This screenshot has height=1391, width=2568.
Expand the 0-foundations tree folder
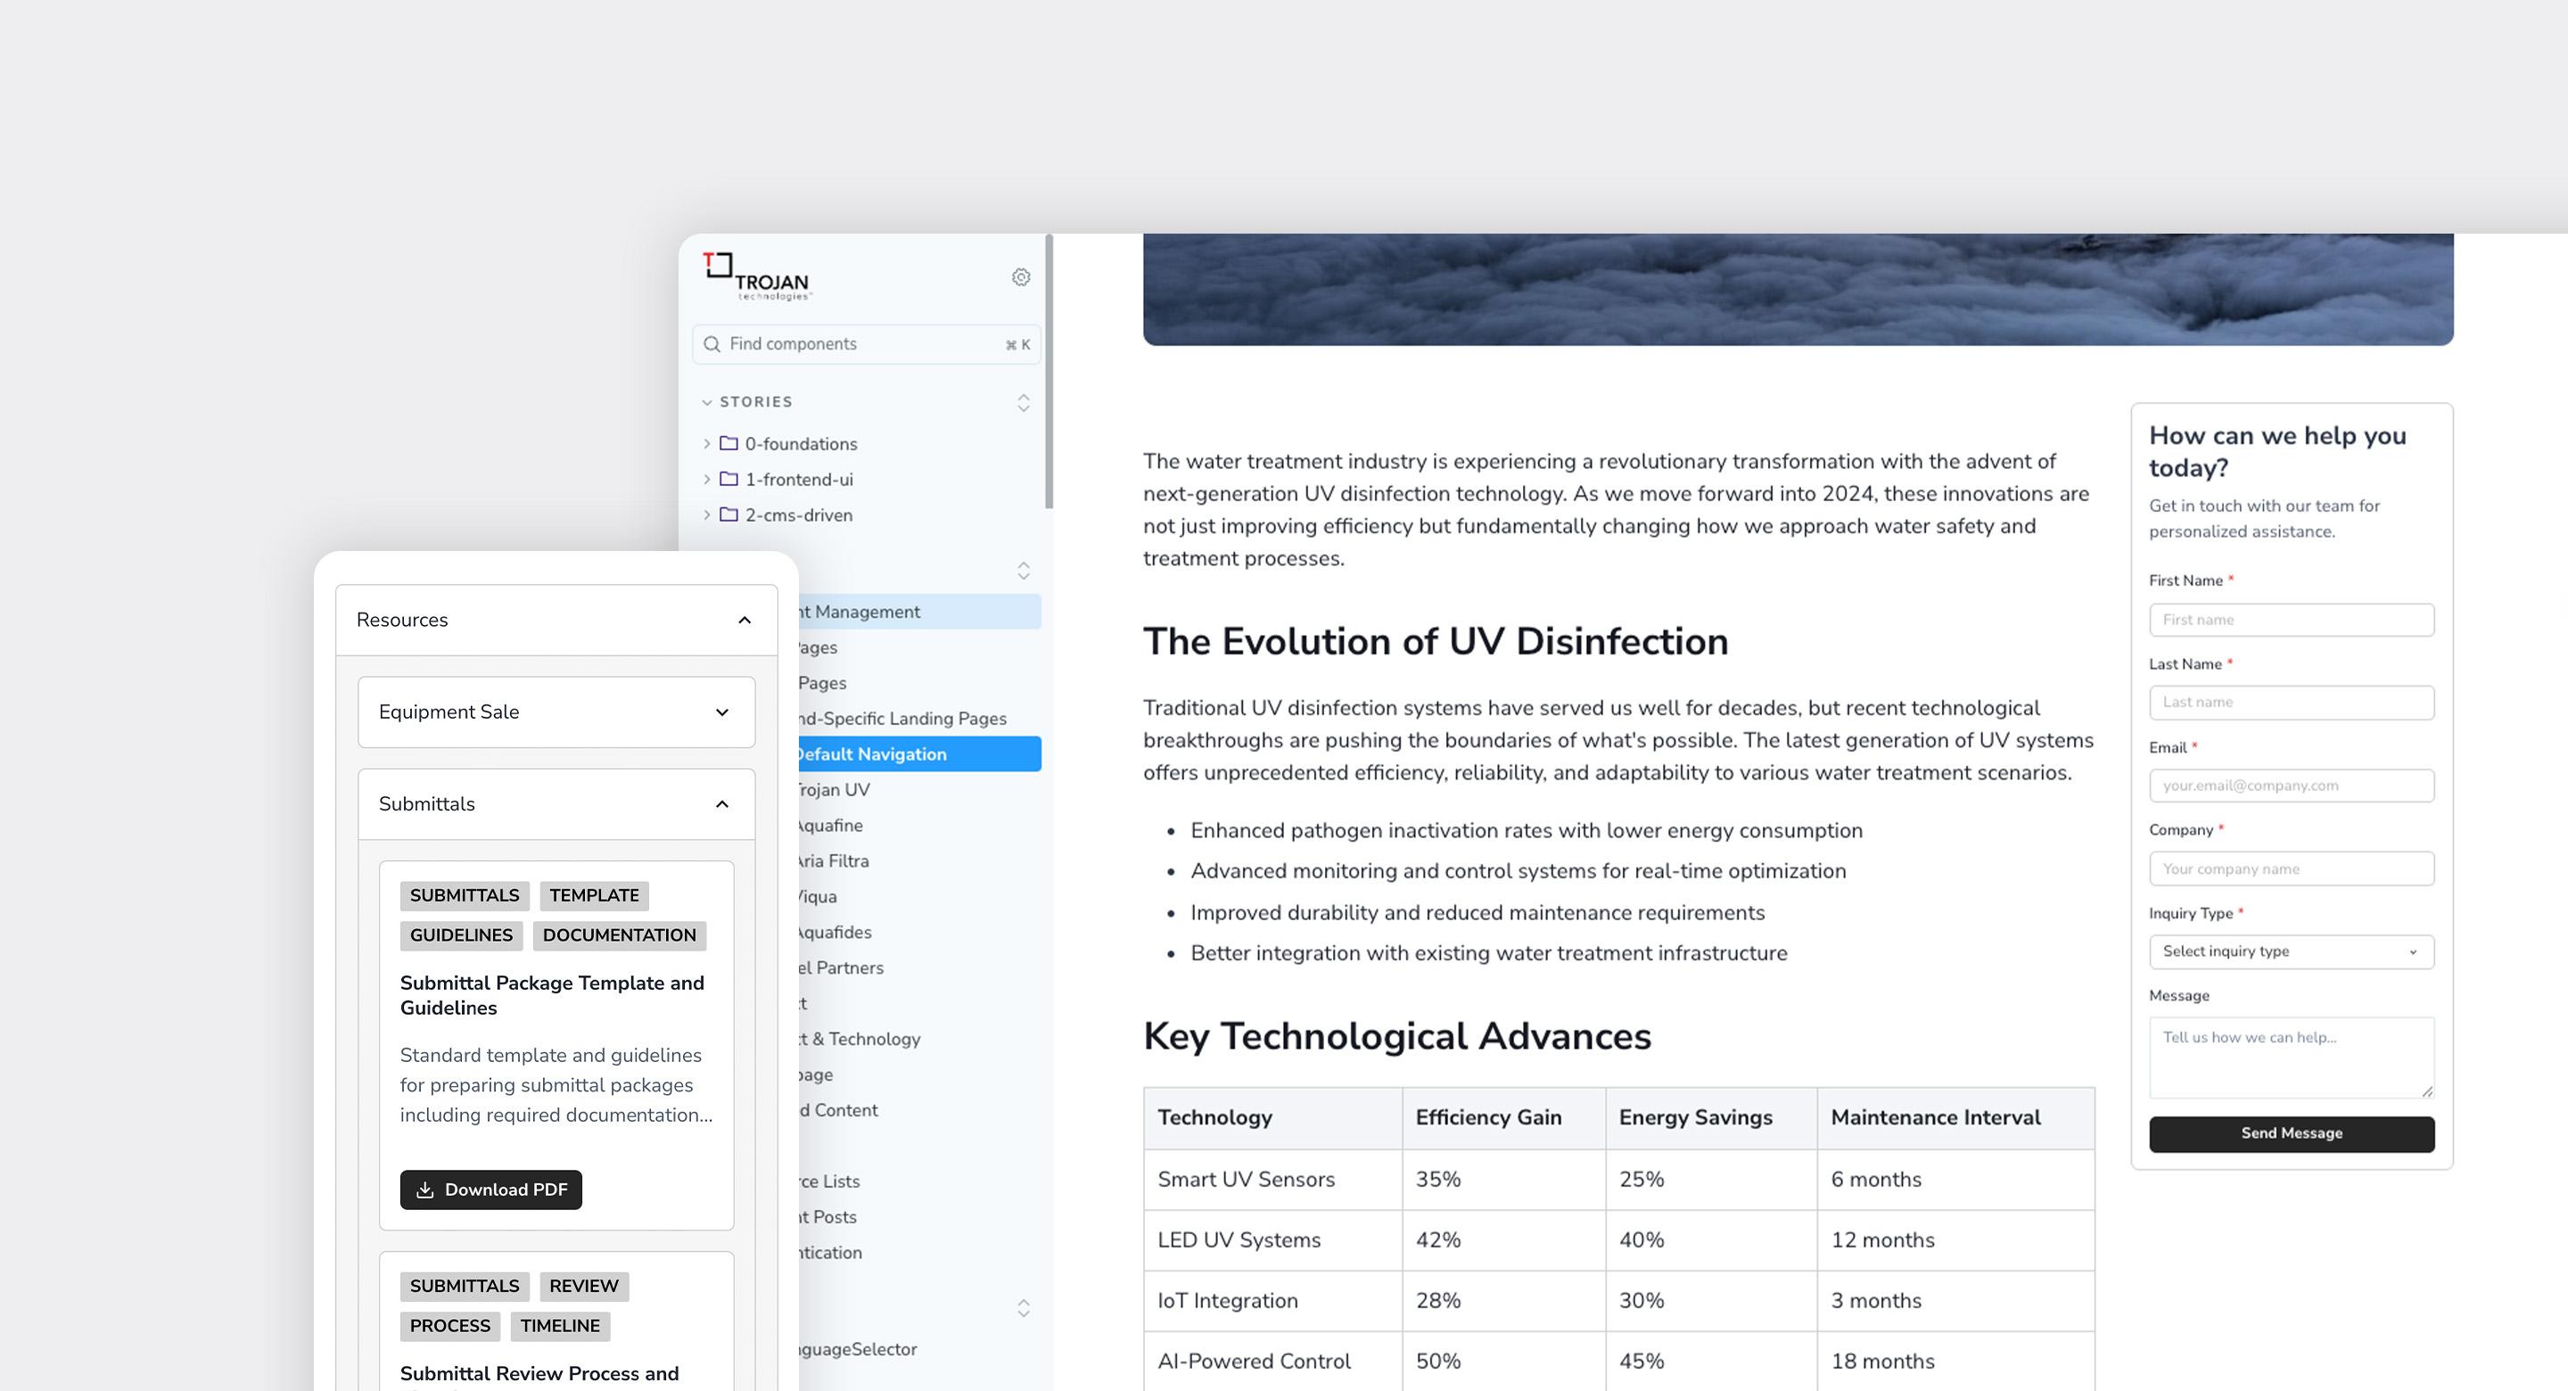[x=707, y=443]
